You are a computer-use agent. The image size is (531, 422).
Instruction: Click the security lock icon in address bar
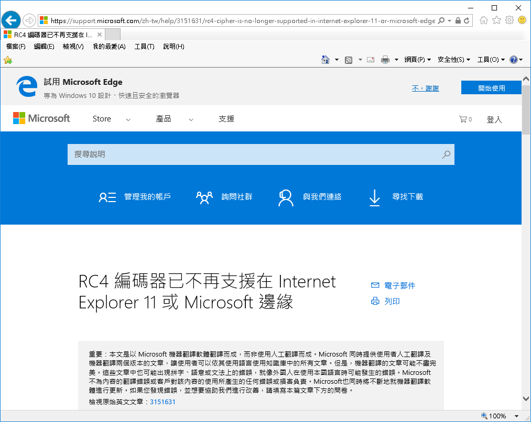point(458,20)
